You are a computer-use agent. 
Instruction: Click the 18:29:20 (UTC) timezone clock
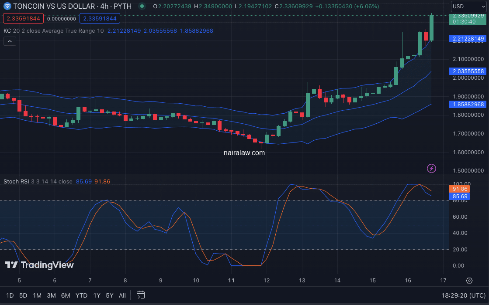461,295
